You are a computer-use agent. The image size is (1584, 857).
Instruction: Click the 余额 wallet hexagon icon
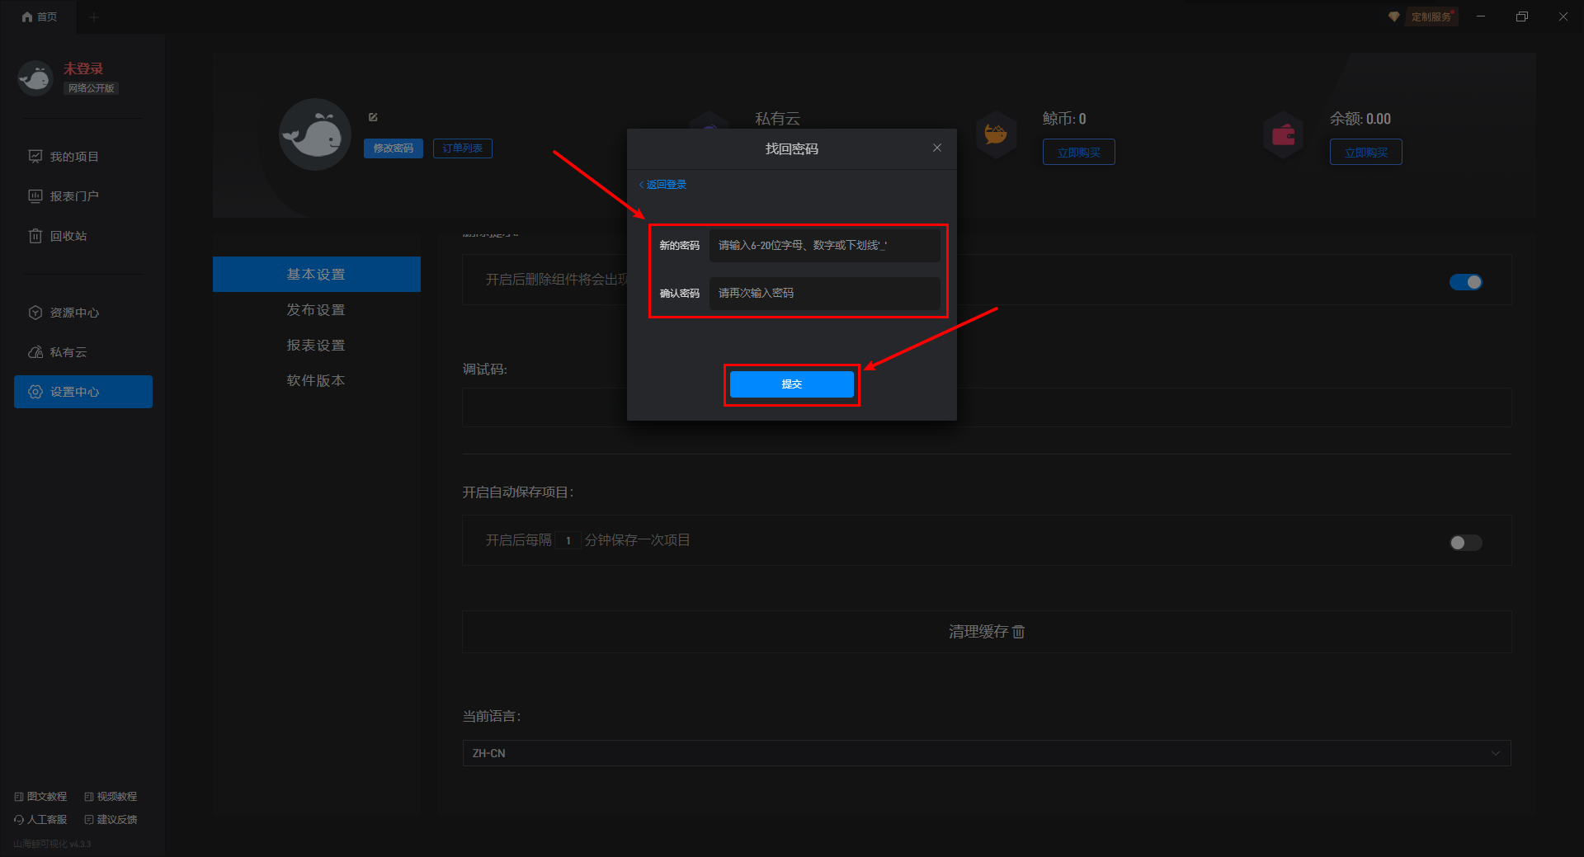[1283, 134]
